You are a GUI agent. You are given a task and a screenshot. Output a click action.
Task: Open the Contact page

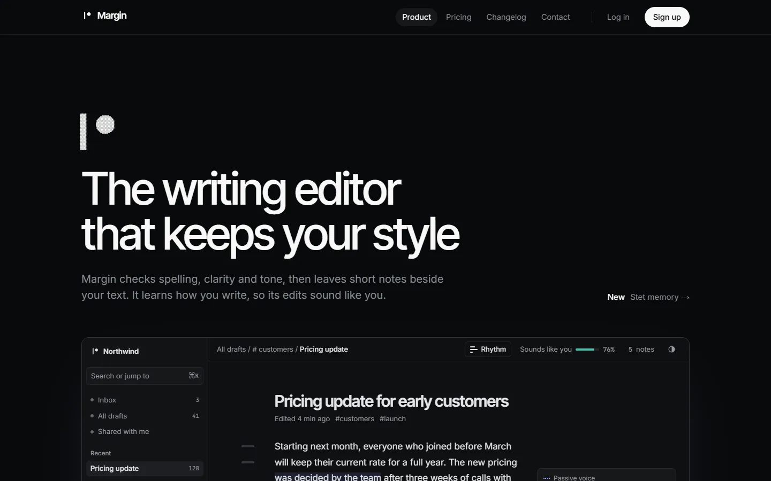[555, 17]
